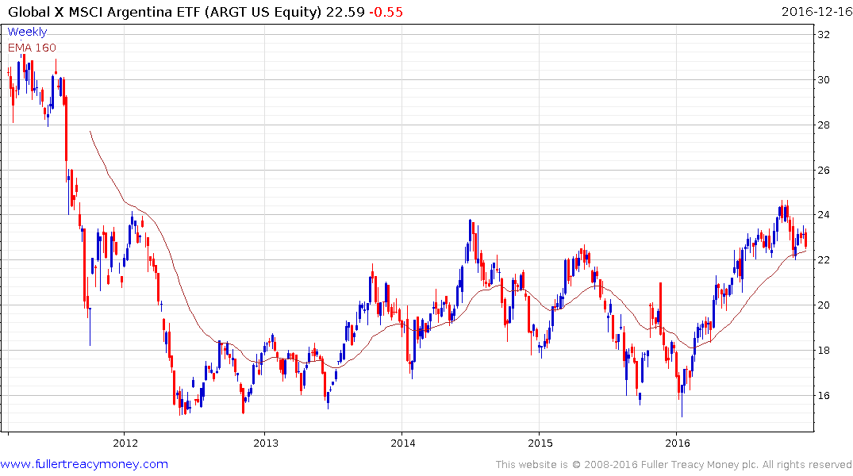Click the EMA 160 indicator label

coord(32,48)
